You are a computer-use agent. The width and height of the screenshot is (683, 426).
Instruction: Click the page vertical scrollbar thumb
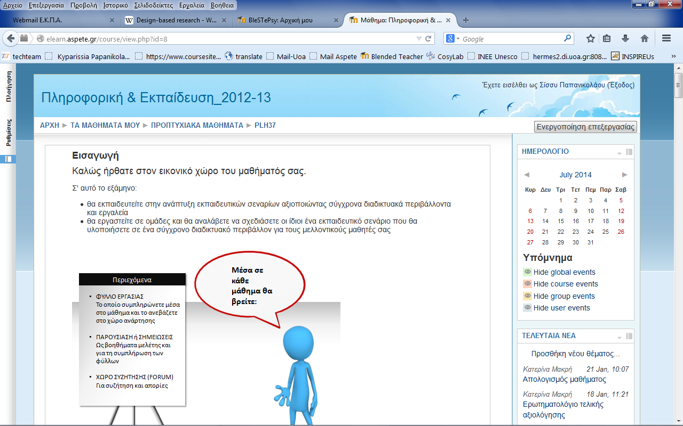678,86
